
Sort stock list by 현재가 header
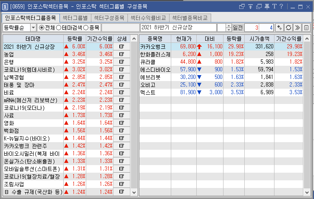(184, 39)
